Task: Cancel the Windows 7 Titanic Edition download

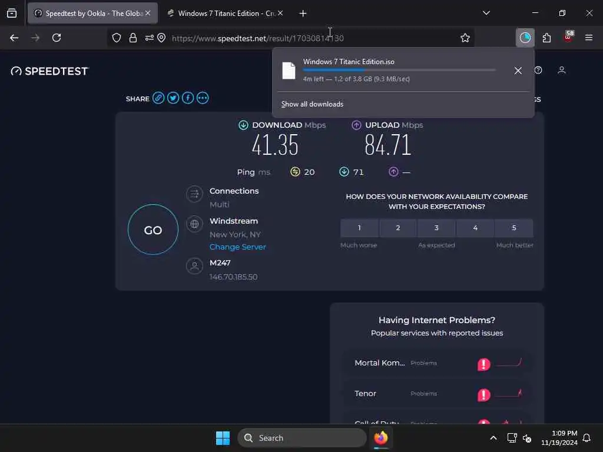Action: click(518, 71)
